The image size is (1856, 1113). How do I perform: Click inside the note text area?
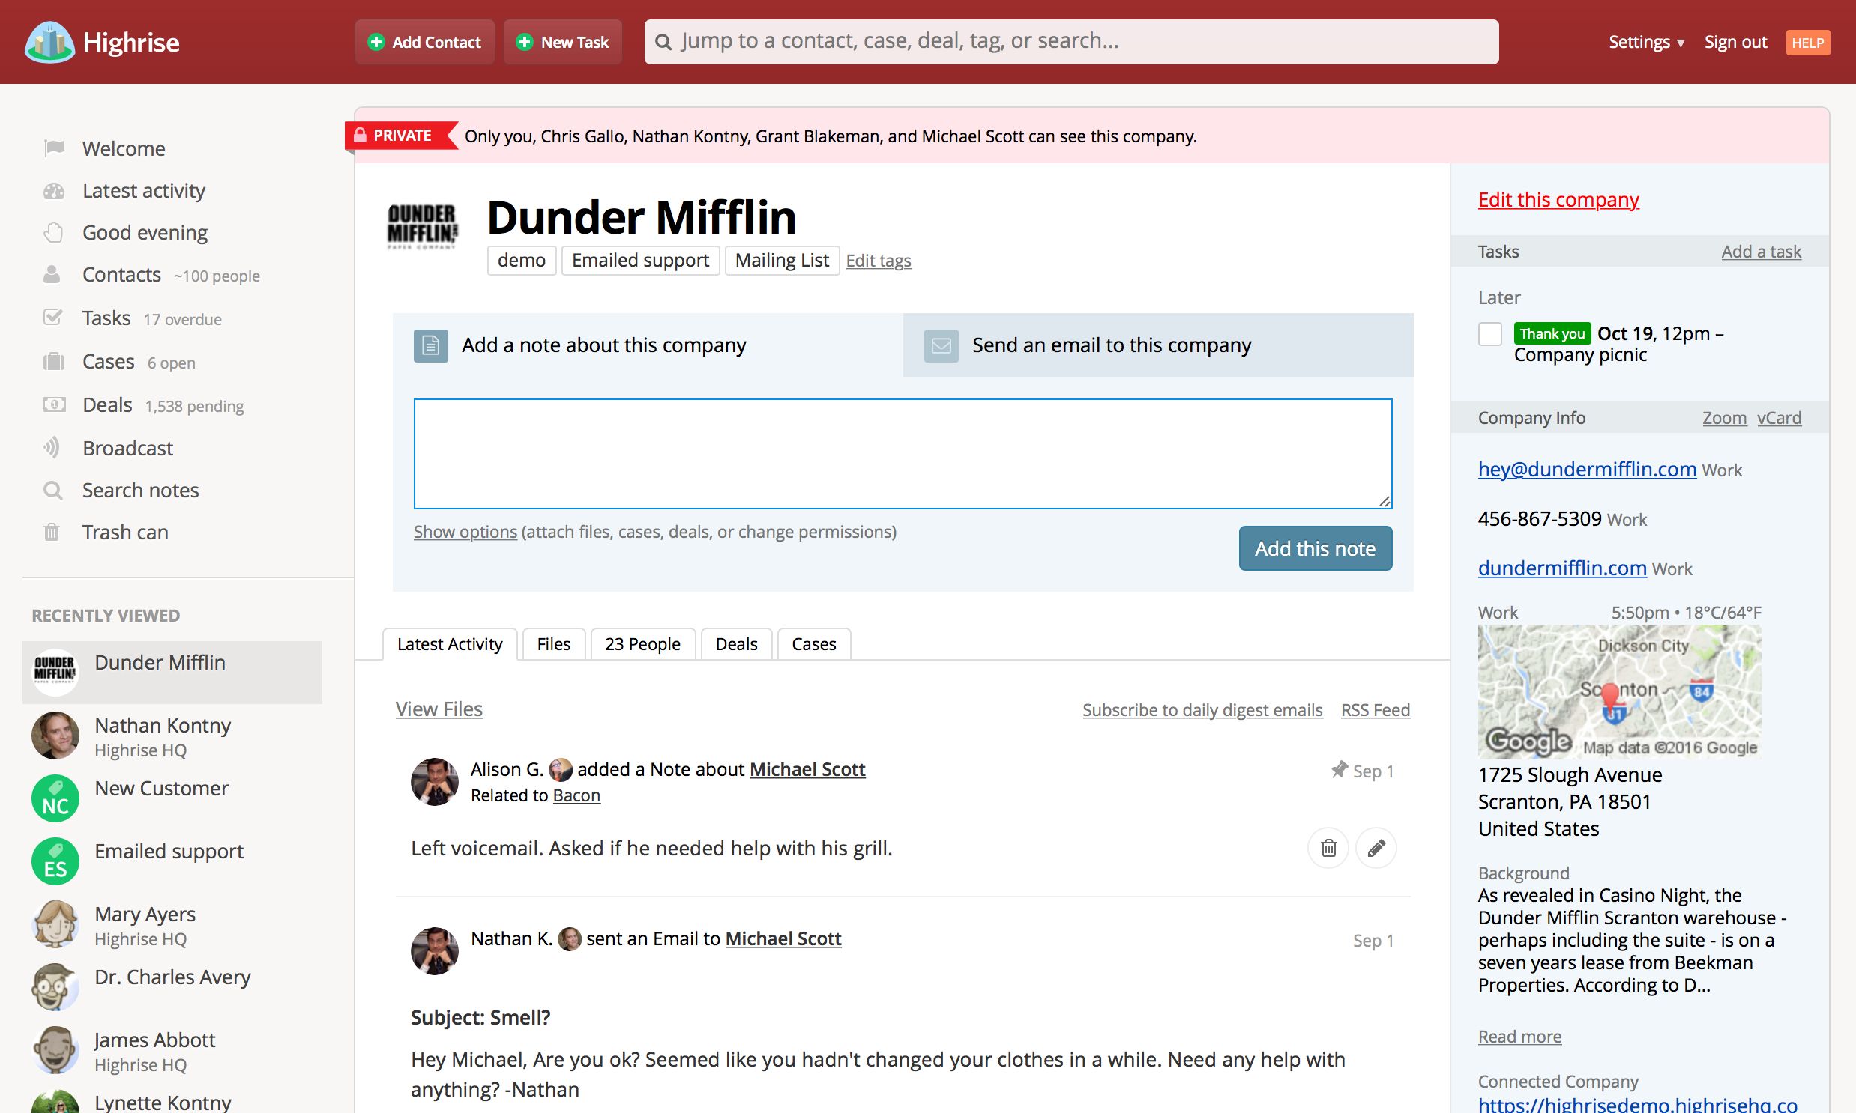point(902,453)
